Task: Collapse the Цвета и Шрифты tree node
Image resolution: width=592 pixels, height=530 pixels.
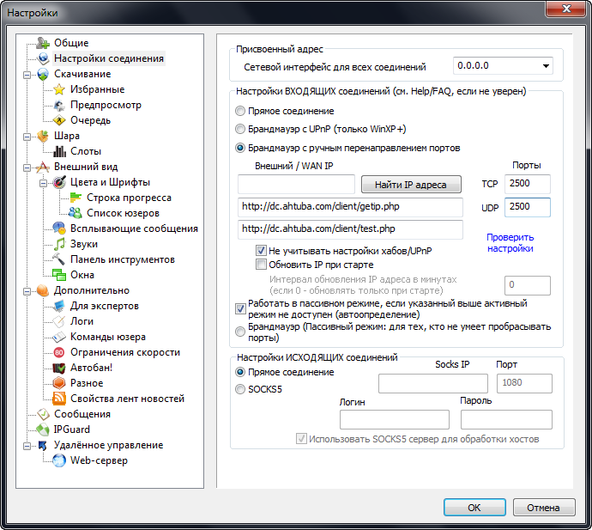Action: coord(43,182)
